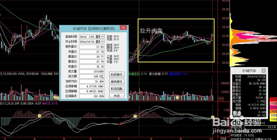The width and height of the screenshot is (277, 140).
Task: Click the smiley marker on the MACD line near month 8
Action: pyautogui.click(x=135, y=116)
